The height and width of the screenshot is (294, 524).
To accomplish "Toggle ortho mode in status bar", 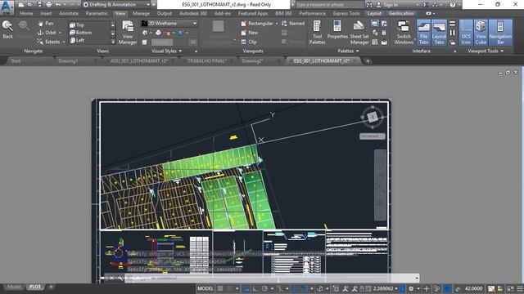I will (x=255, y=288).
